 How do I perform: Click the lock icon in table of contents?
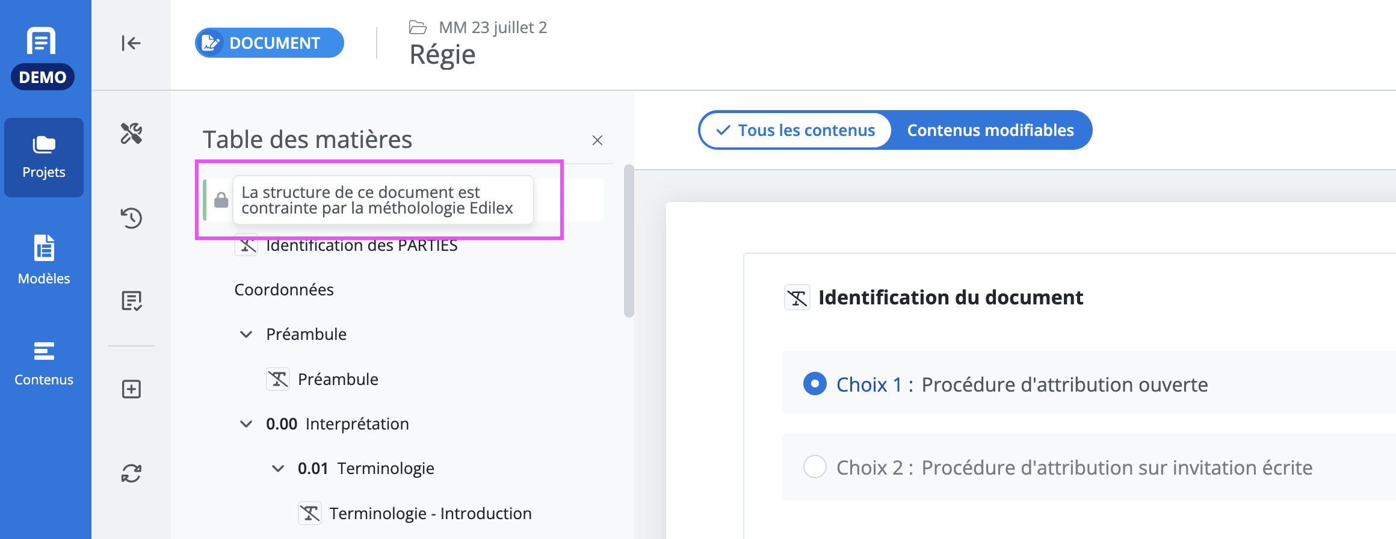221,200
